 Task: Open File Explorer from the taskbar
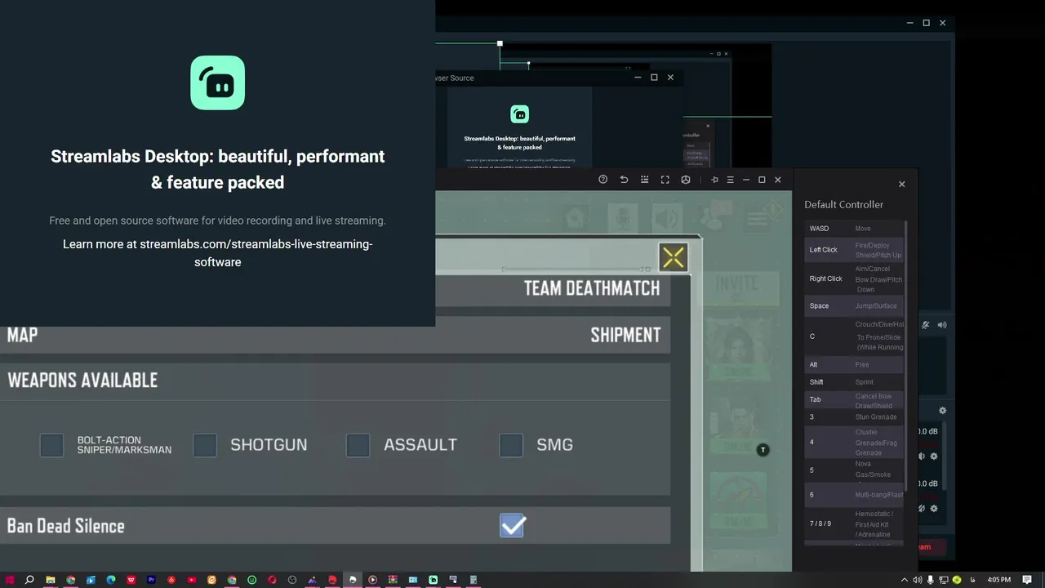(x=51, y=580)
